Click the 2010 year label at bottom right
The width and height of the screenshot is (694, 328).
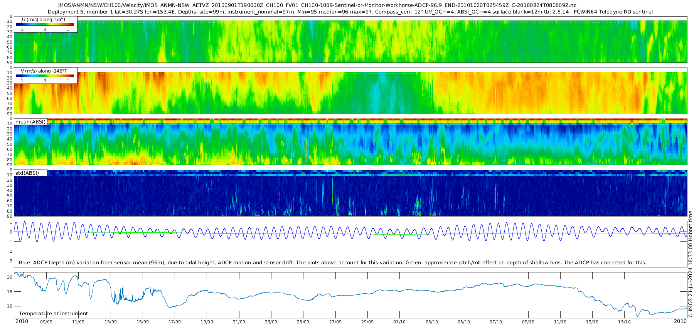point(680,321)
